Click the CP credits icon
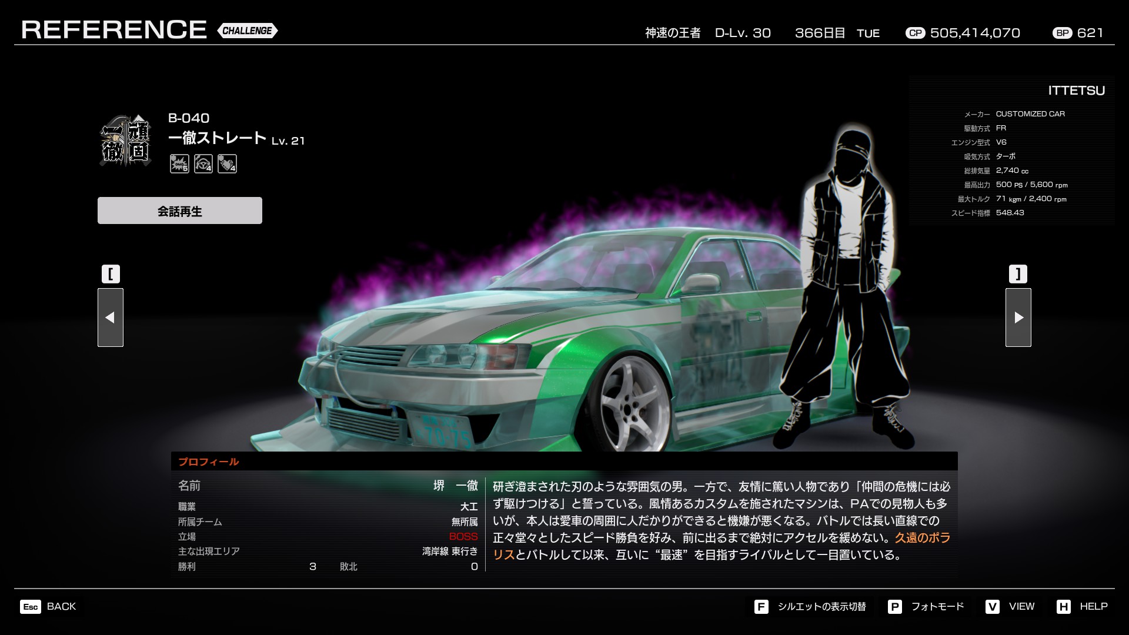Viewport: 1129px width, 635px height. click(x=915, y=34)
